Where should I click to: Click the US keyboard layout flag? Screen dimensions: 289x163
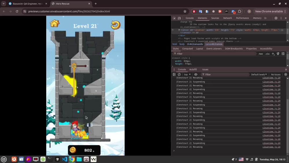tap(241, 159)
